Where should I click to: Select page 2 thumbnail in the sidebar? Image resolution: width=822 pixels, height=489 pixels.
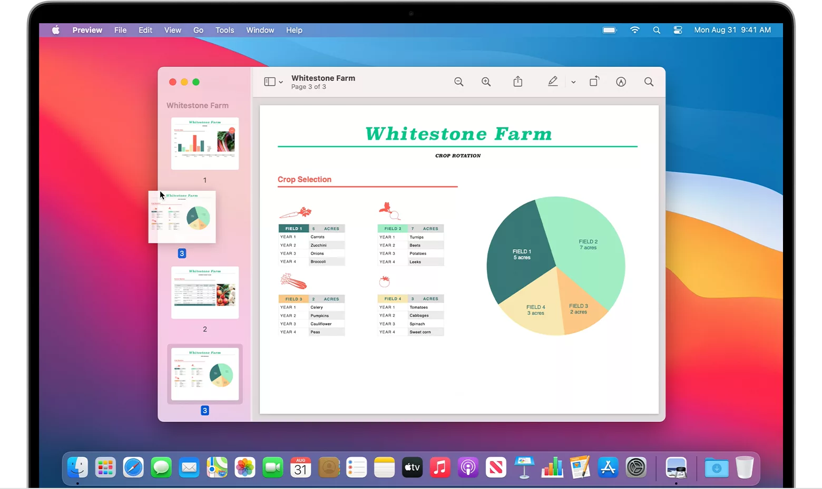point(204,293)
